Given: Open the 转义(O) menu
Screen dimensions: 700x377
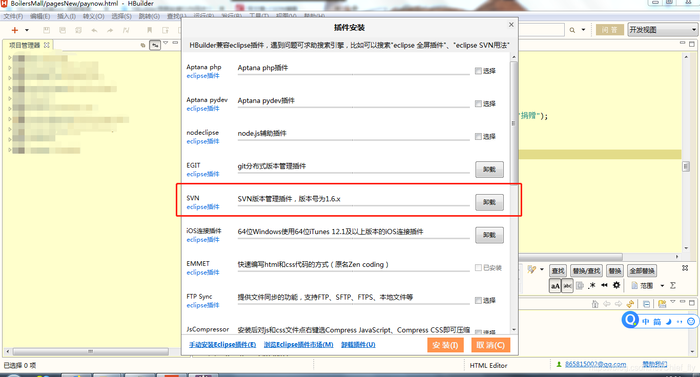Looking at the screenshot, I should click(x=93, y=16).
